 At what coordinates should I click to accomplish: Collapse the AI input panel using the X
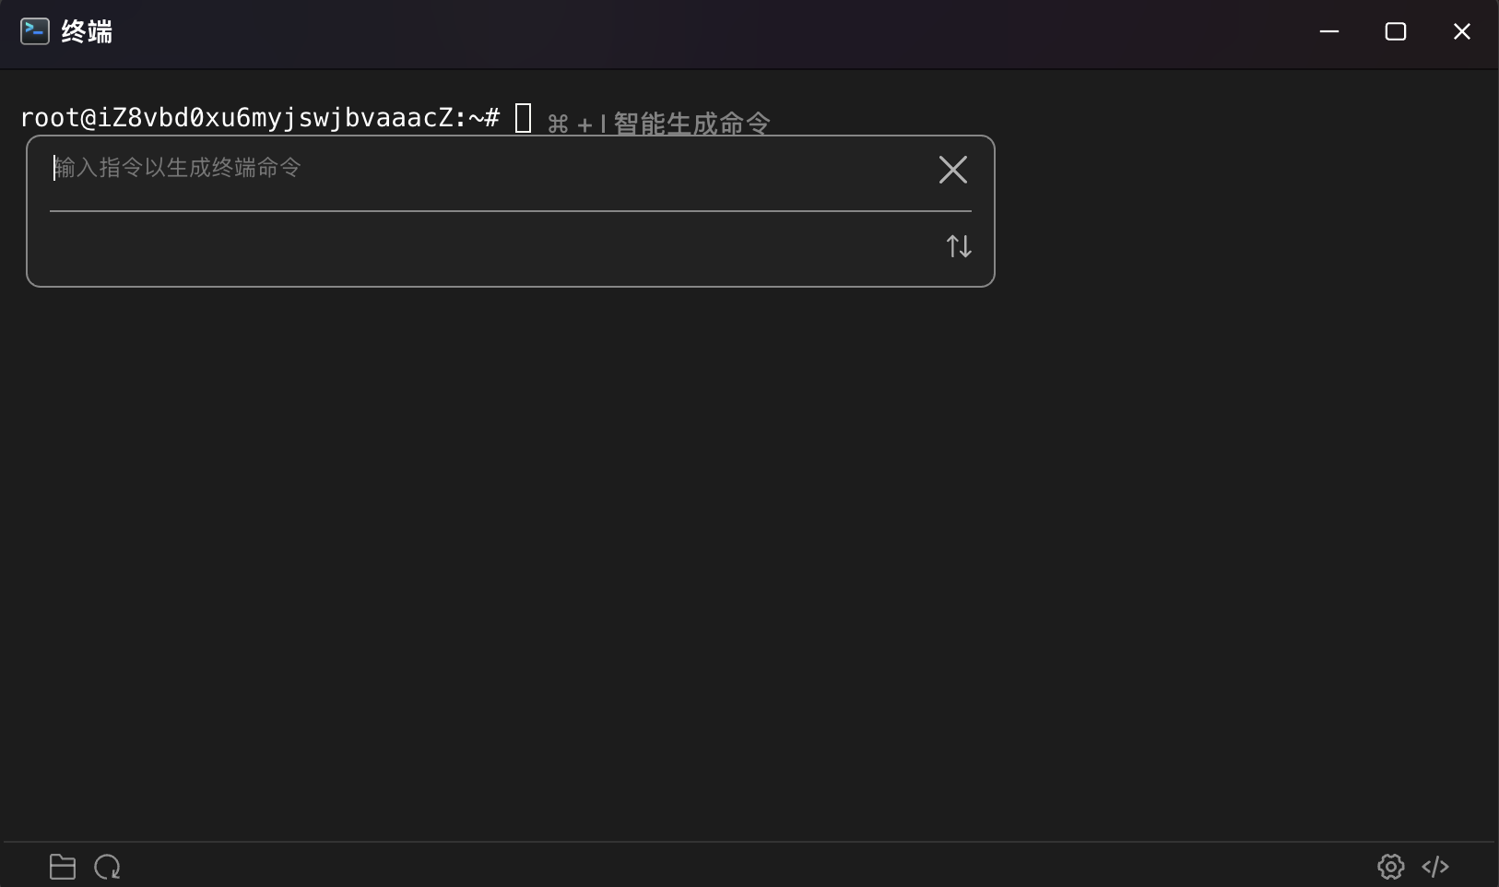[x=952, y=170]
